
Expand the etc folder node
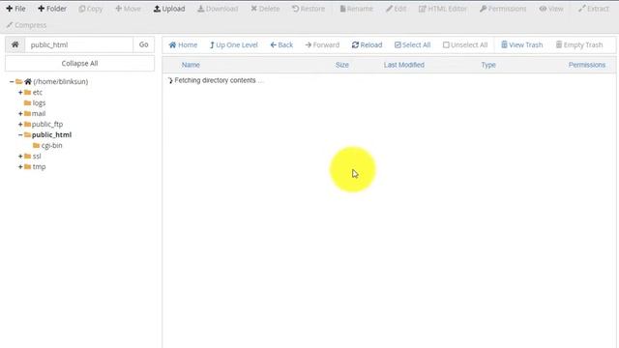coord(20,93)
